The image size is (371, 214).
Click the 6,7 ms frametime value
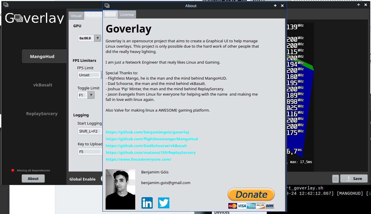[x=294, y=151]
